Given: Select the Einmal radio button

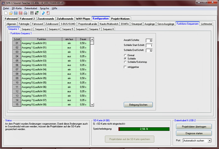Looking at the screenshot, I should pyautogui.click(x=125, y=55).
